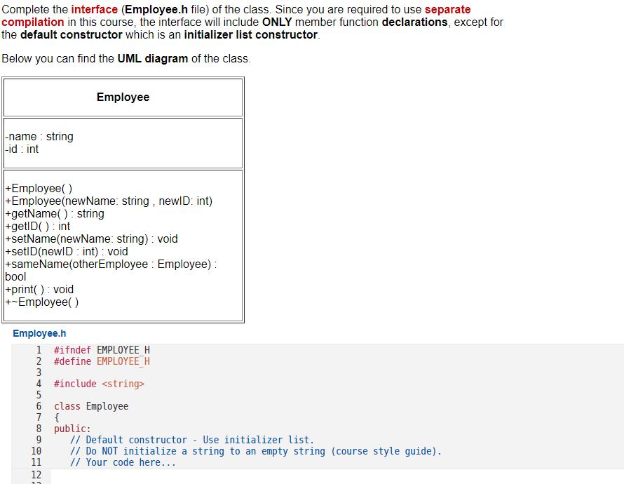The image size is (624, 484).
Task: Click the class Employee declaration line
Action: pyautogui.click(x=88, y=406)
